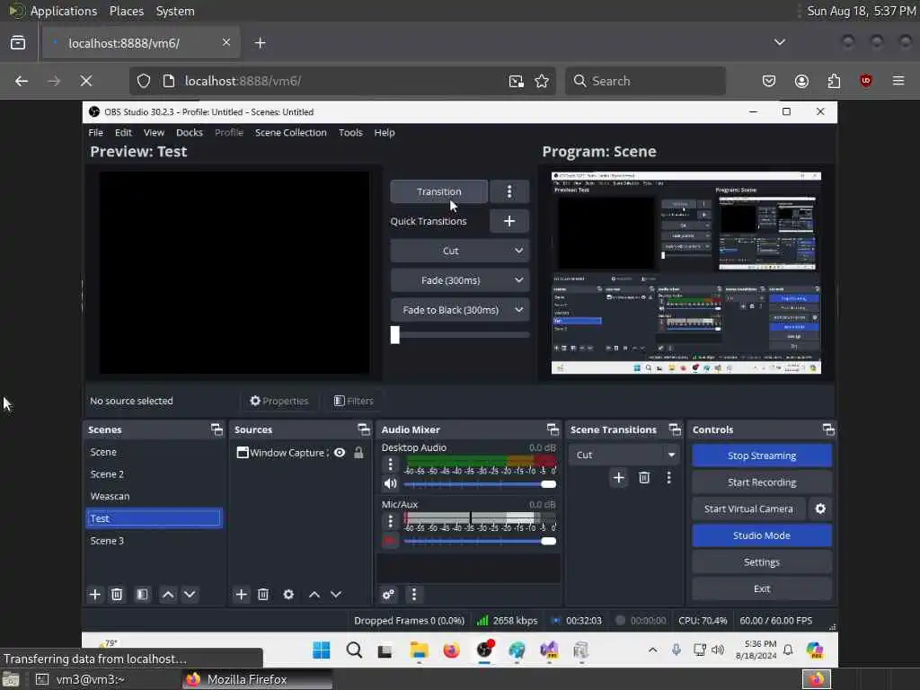The height and width of the screenshot is (690, 920).
Task: Unmute Mic/Aux red speaker icon
Action: click(x=390, y=541)
